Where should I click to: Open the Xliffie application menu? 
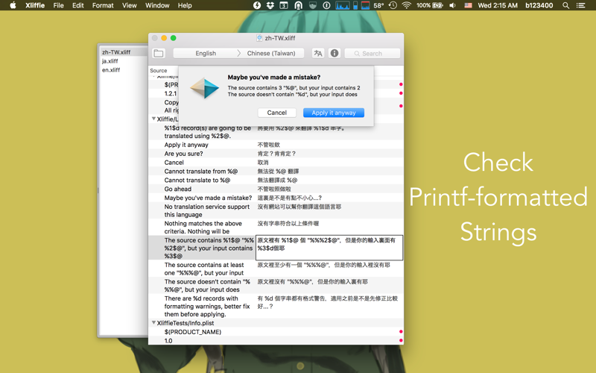pyautogui.click(x=35, y=5)
